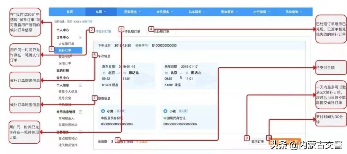This screenshot has height=154, width=347.
Task: Click the 2019-01-17 travel date text
Action: [189, 66]
